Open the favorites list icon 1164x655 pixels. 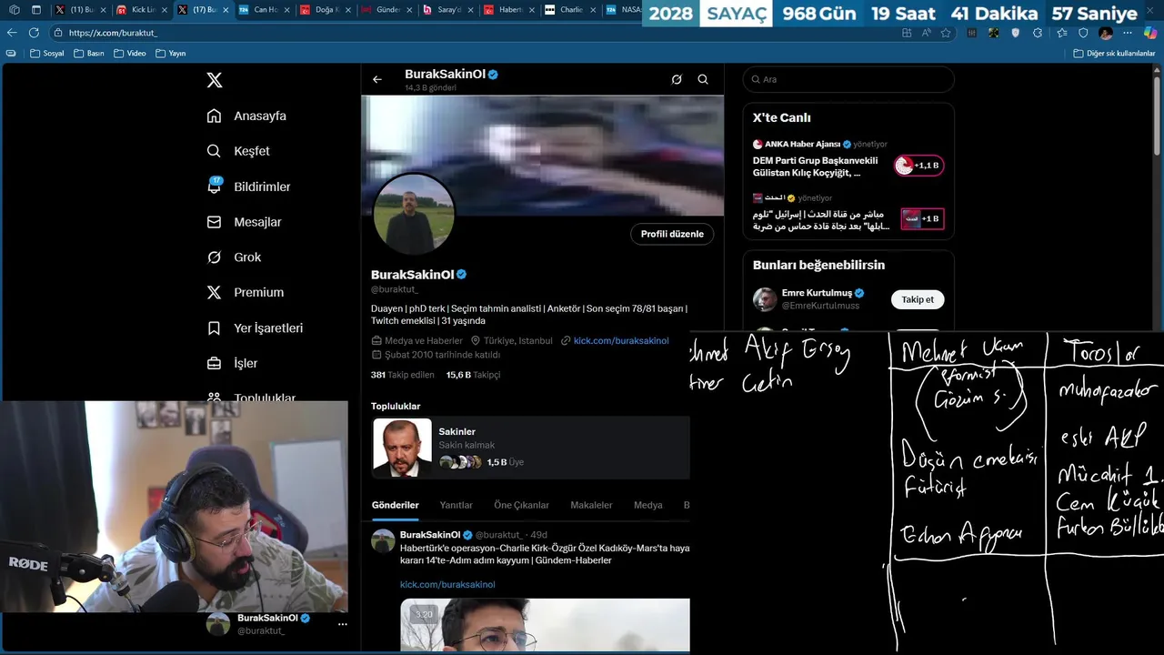[1060, 33]
